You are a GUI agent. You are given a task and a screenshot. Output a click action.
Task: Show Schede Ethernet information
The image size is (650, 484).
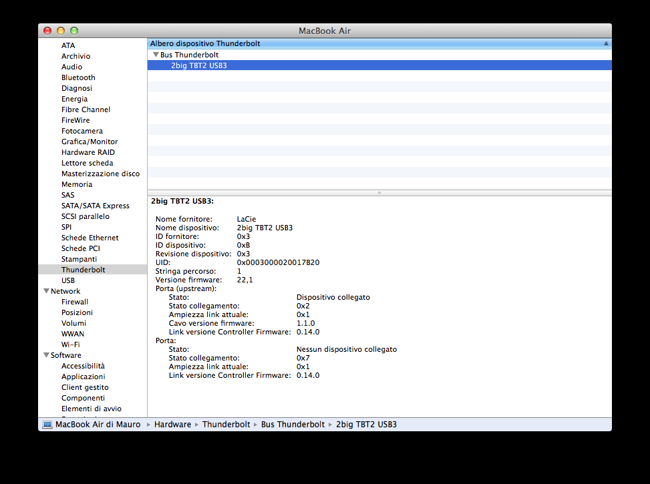[90, 238]
